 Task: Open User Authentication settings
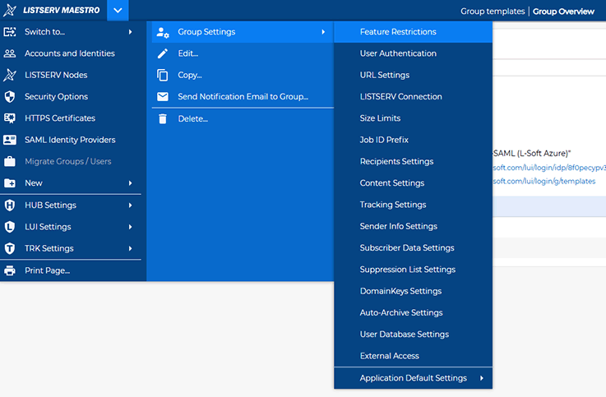413,53
